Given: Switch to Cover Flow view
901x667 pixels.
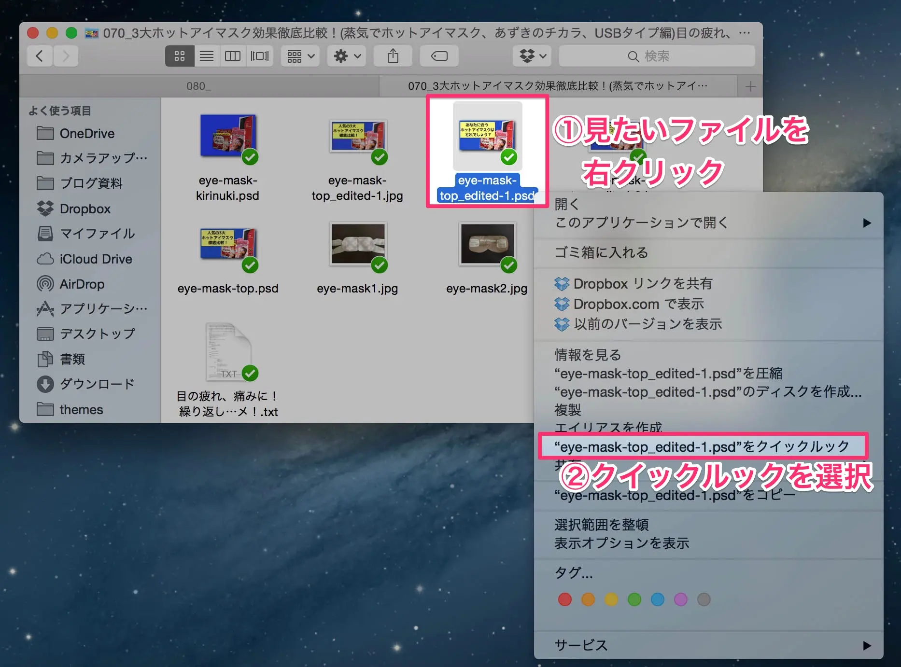Looking at the screenshot, I should [x=260, y=56].
